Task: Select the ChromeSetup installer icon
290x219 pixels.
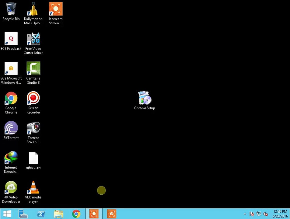Action: point(145,101)
